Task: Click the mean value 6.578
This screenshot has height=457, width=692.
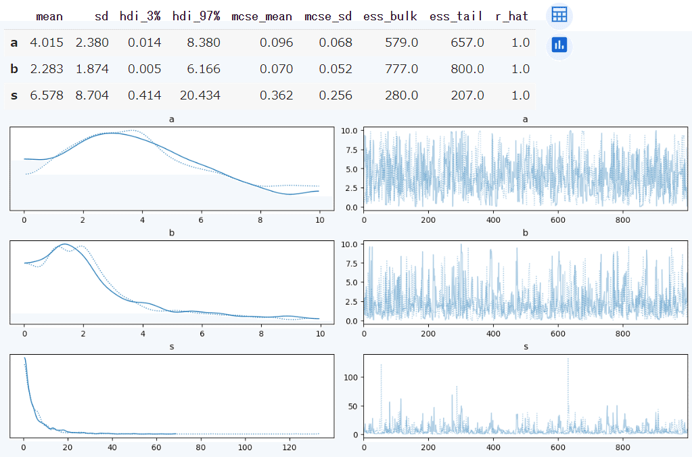Action: [47, 96]
